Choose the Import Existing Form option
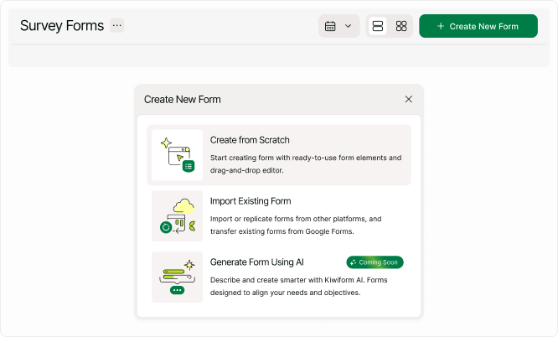This screenshot has height=337, width=558. click(x=279, y=216)
